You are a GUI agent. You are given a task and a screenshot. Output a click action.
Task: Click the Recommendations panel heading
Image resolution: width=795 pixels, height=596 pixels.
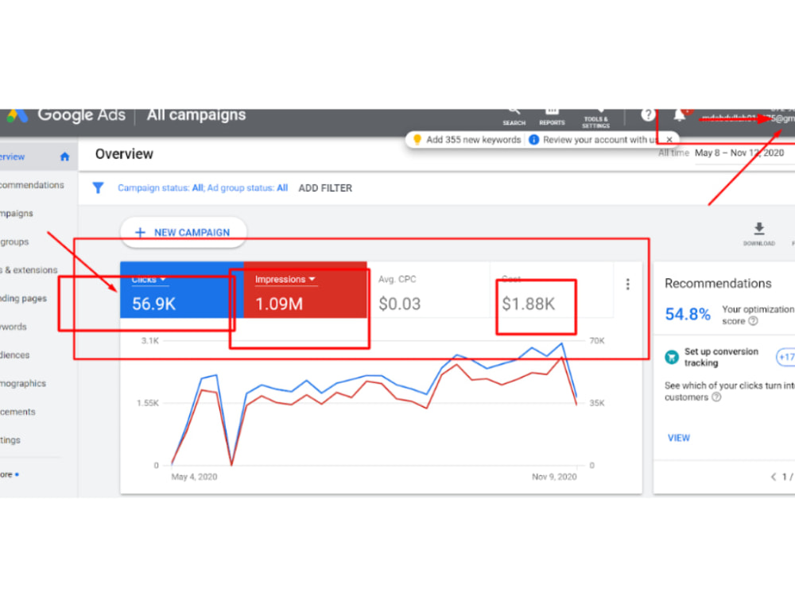coord(718,284)
